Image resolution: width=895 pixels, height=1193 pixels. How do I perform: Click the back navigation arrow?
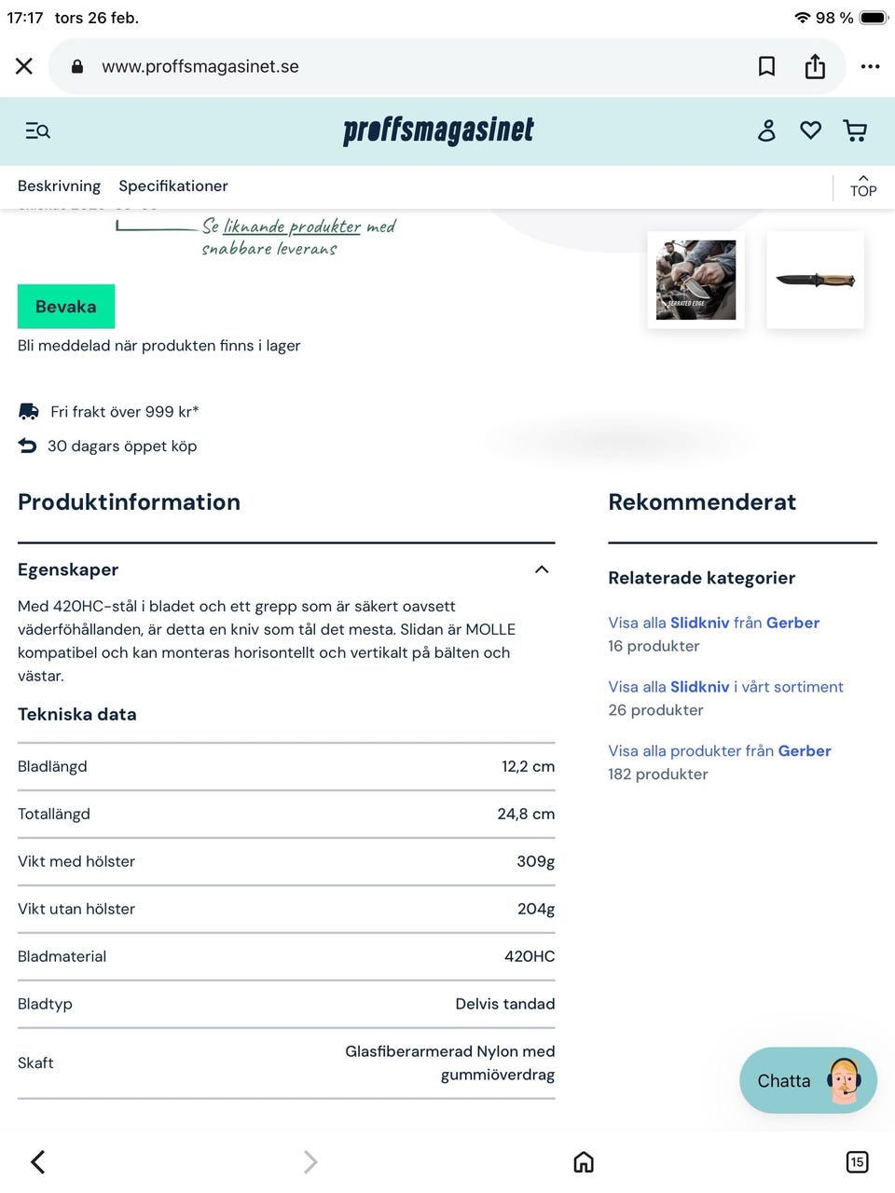tap(37, 1161)
